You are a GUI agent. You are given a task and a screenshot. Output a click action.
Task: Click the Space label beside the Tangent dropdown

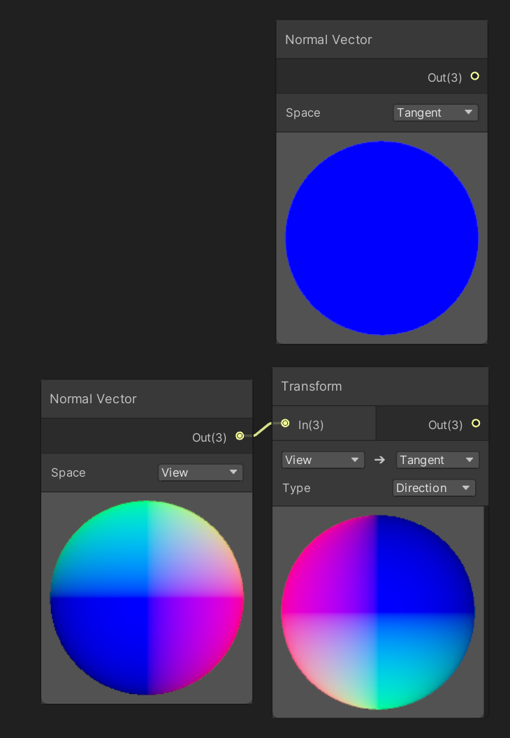coord(303,113)
